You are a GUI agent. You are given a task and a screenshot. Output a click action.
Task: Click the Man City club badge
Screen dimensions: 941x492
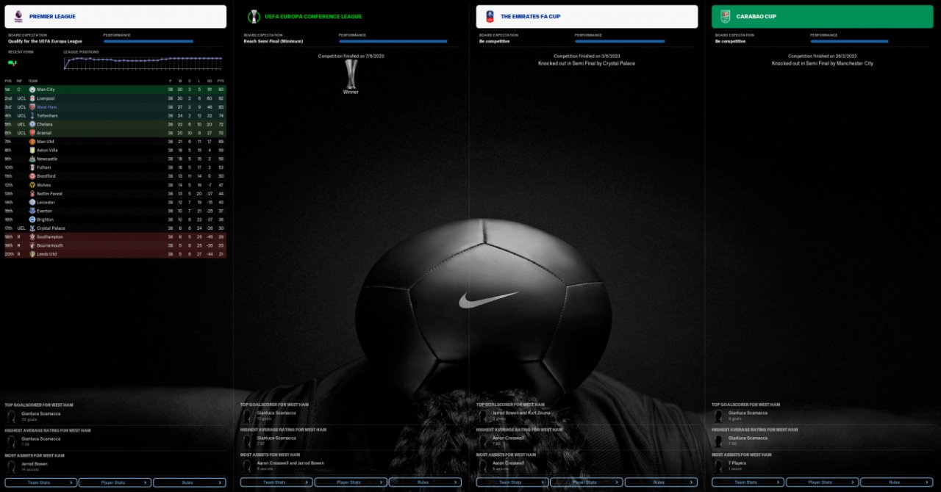tap(32, 90)
